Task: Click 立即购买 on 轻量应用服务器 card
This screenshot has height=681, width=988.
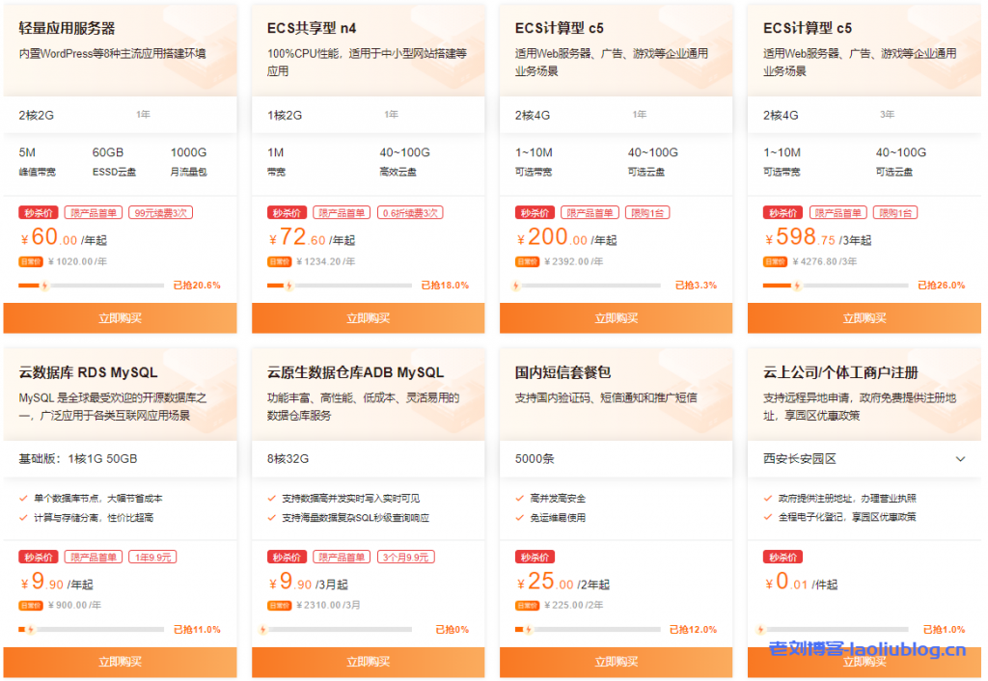Action: point(120,318)
